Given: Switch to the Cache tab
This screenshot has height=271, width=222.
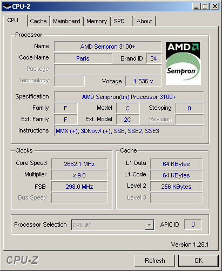Looking at the screenshot, I should pos(38,21).
